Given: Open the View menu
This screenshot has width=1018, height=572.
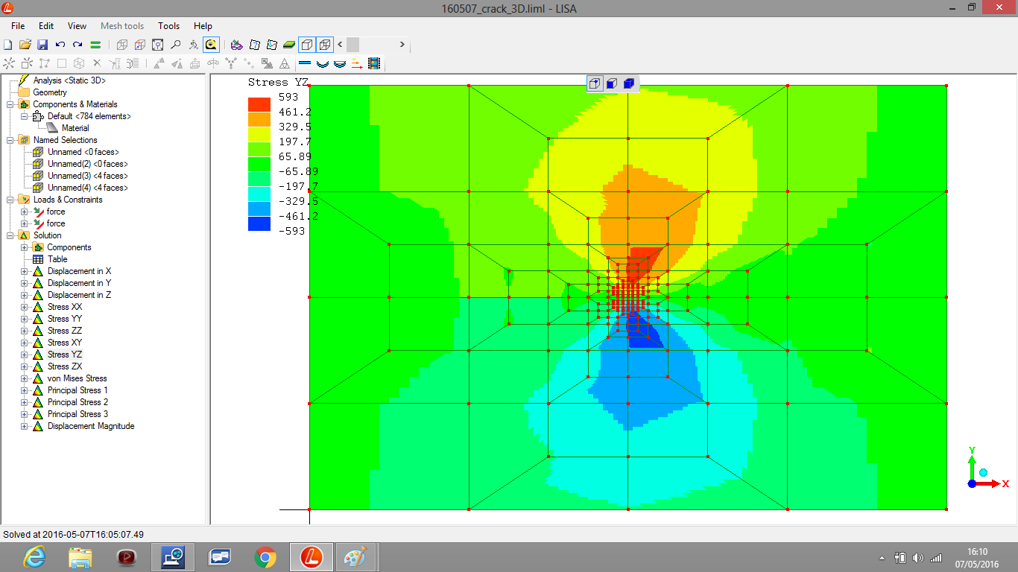Looking at the screenshot, I should [x=77, y=26].
